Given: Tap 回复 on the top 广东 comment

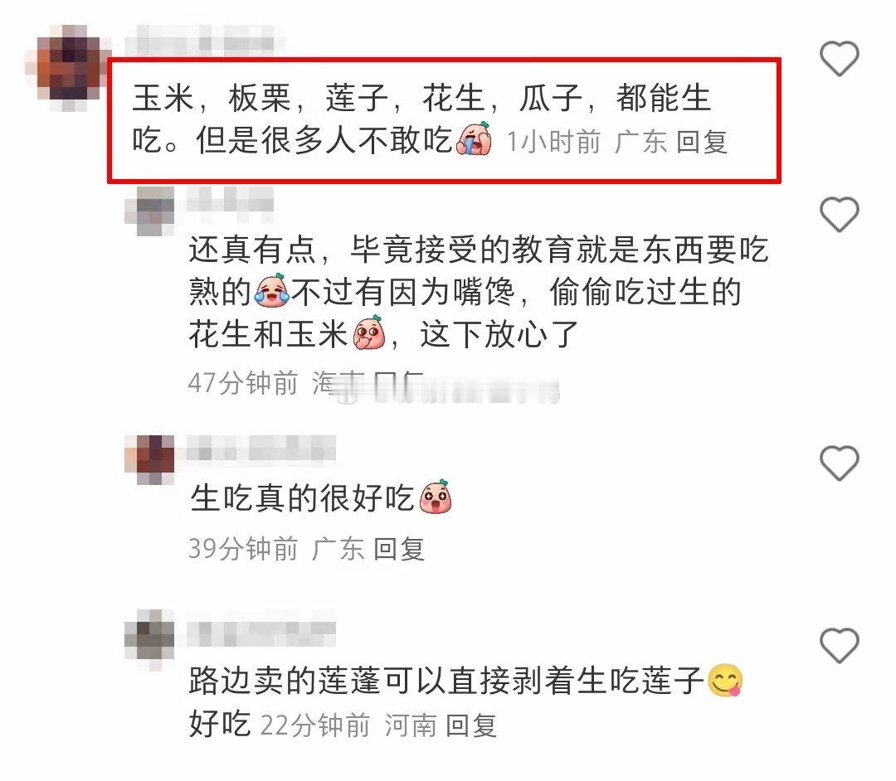Looking at the screenshot, I should [x=702, y=142].
